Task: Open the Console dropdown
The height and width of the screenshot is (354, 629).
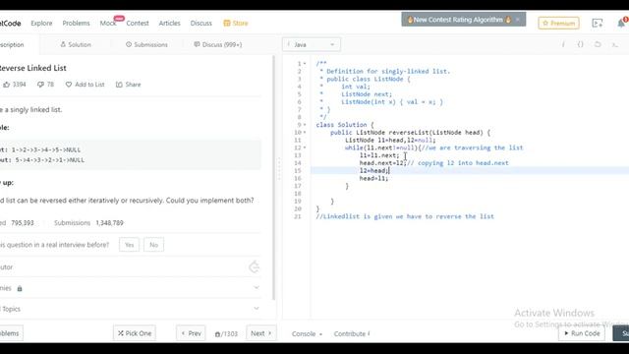Action: tap(307, 334)
